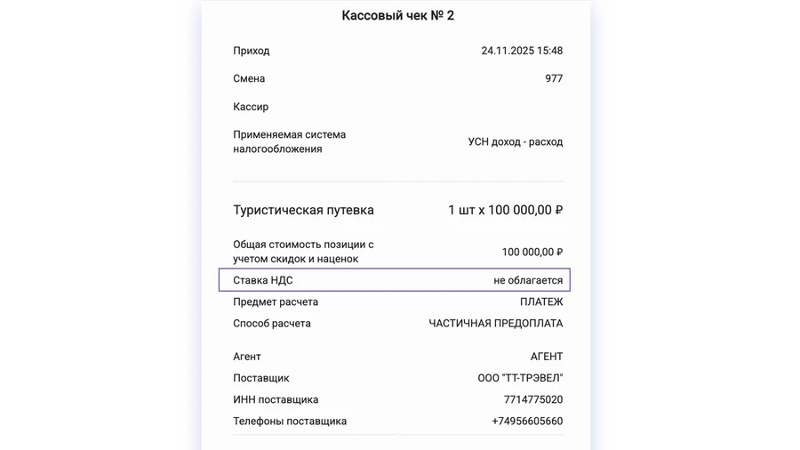Viewport: 800px width, 450px height.
Task: Click the total position cost value 100 000,00 ₽
Action: (532, 253)
